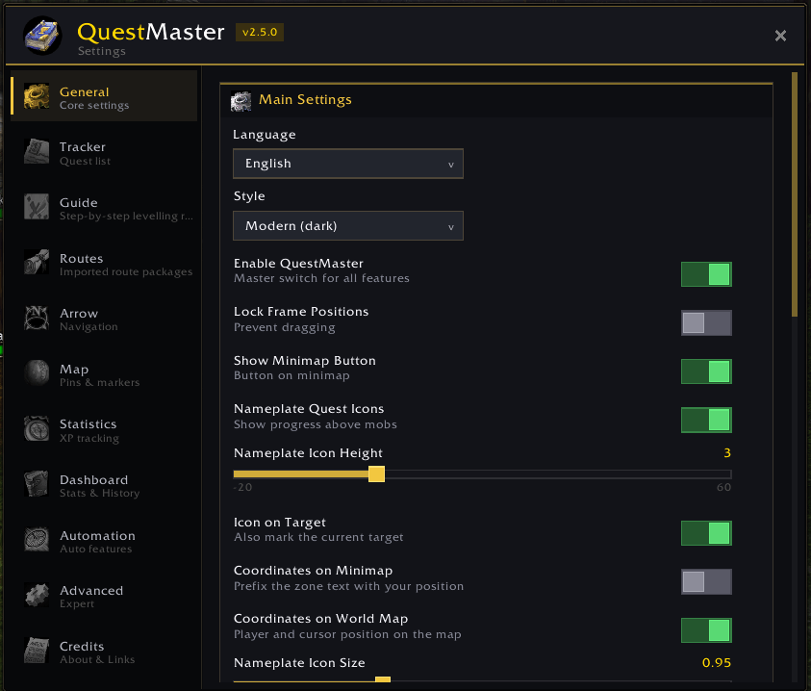
Task: Click the settings panel vertical scrollbar
Action: click(x=795, y=194)
